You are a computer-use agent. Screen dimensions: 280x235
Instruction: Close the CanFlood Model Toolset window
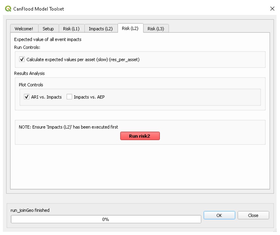[x=272, y=9]
